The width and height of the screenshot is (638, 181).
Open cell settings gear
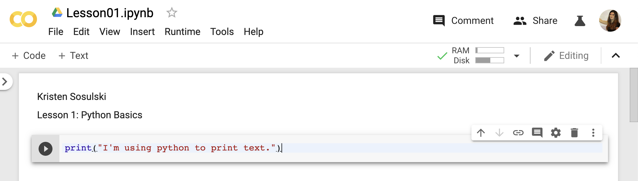click(x=556, y=133)
